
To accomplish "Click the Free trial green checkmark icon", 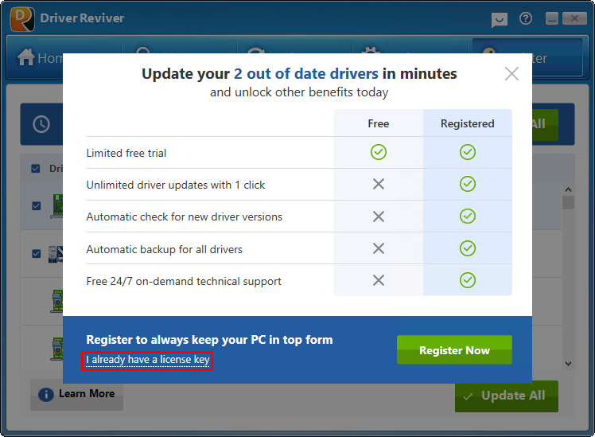I will (379, 152).
